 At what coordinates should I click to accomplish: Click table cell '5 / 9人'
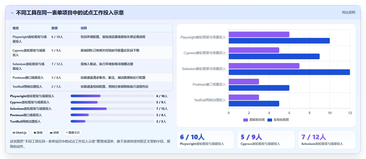[56, 51]
